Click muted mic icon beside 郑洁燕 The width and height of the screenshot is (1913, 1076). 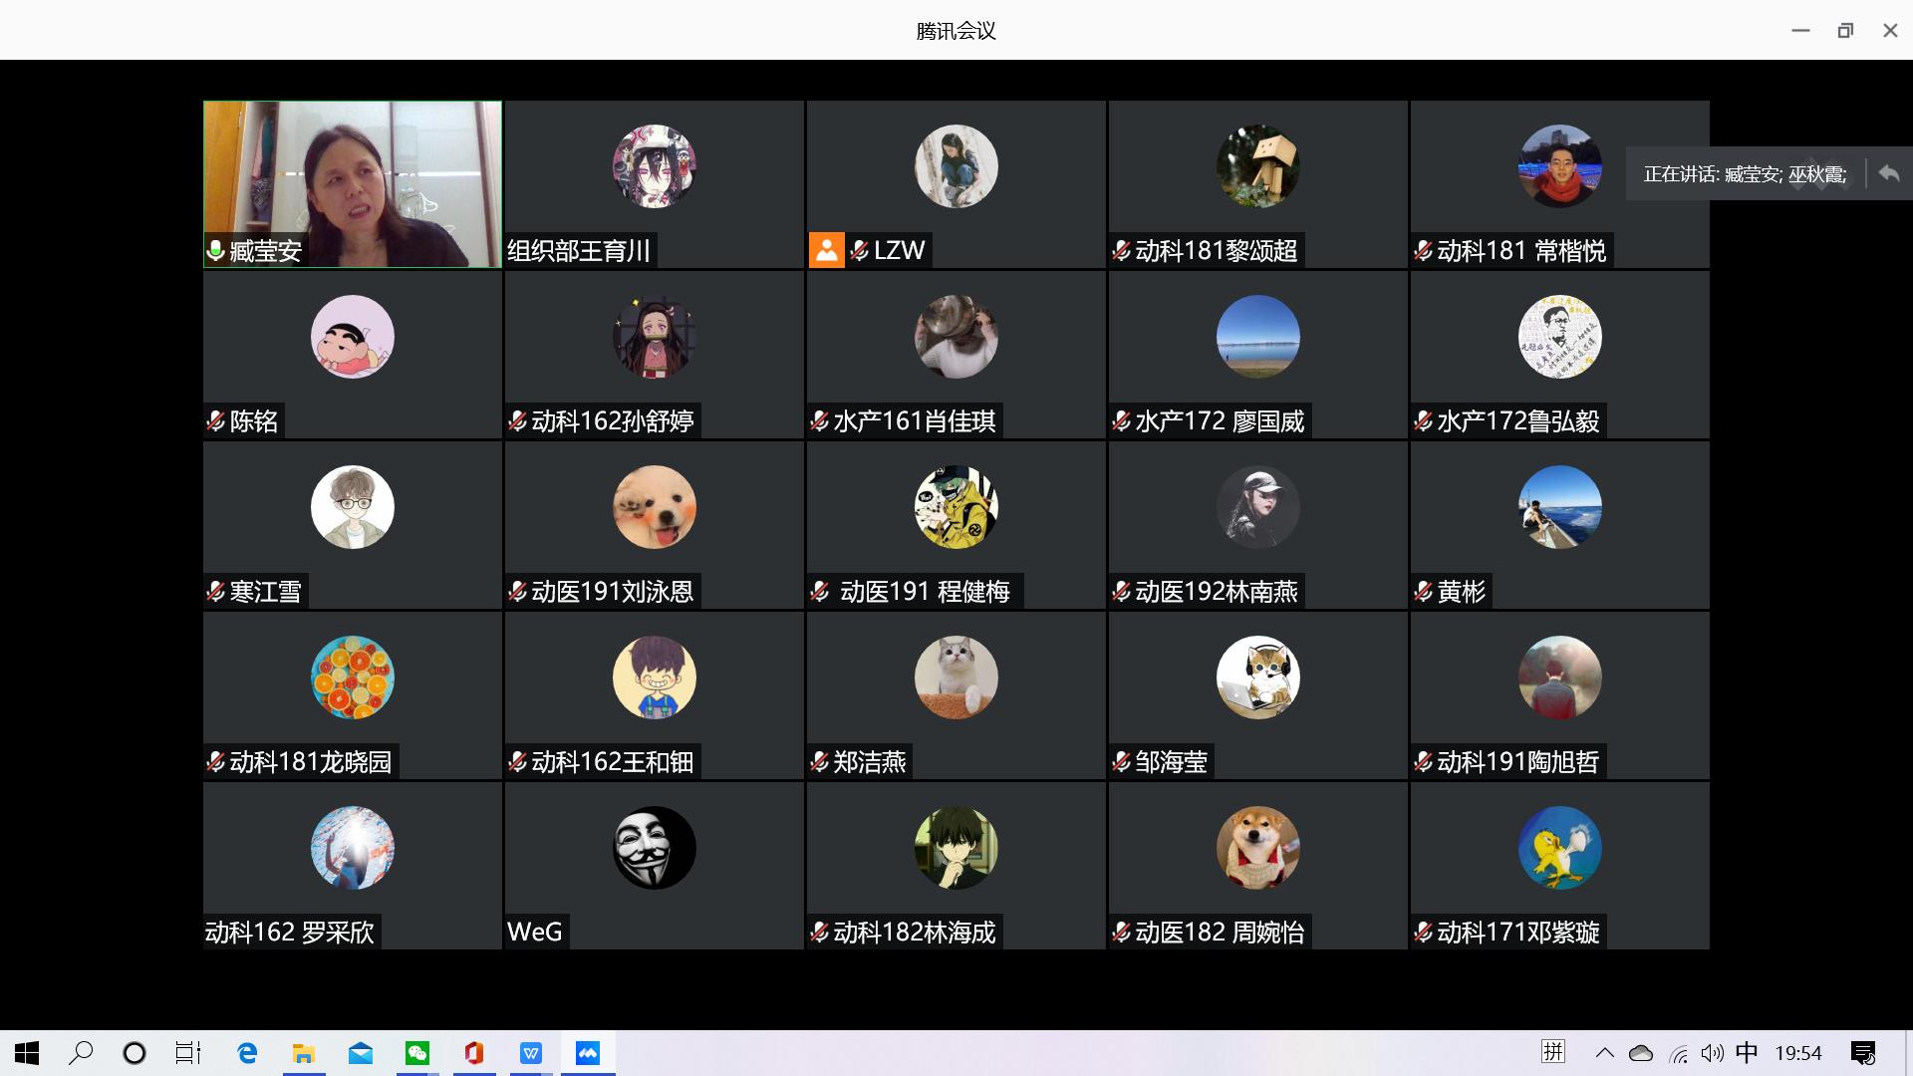819,762
